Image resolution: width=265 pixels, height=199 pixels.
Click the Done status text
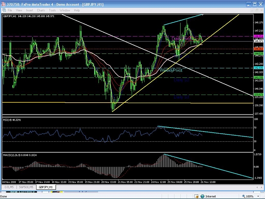pyautogui.click(x=3, y=196)
